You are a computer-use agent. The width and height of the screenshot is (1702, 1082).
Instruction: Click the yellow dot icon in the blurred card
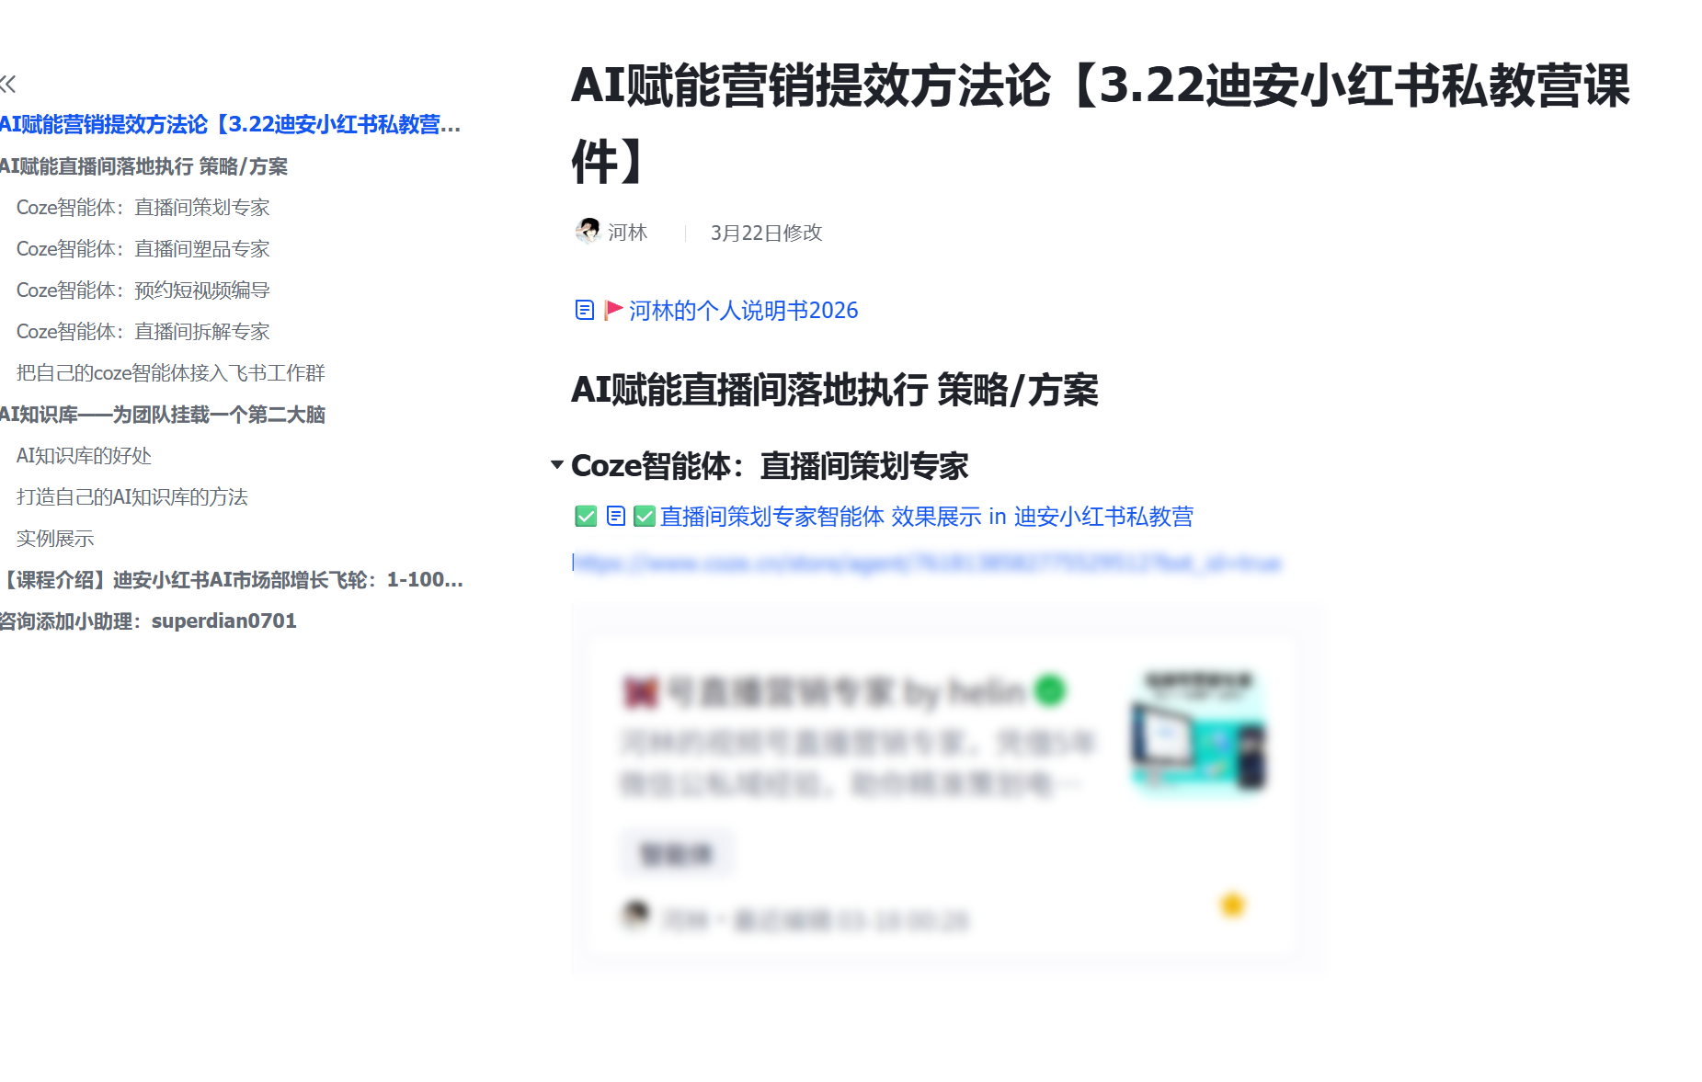[1232, 905]
